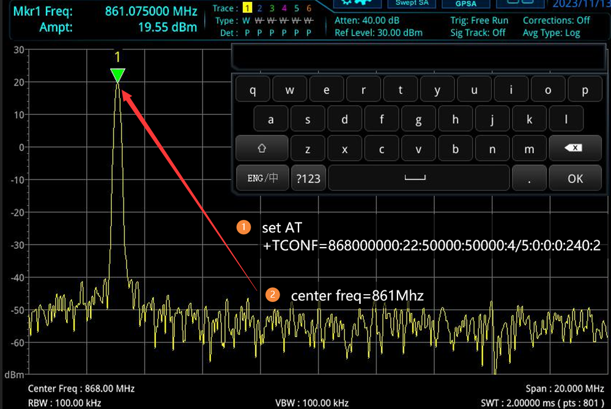Click the Avg Type: Log setting
Viewport: 611px width, 409px height.
click(552, 33)
